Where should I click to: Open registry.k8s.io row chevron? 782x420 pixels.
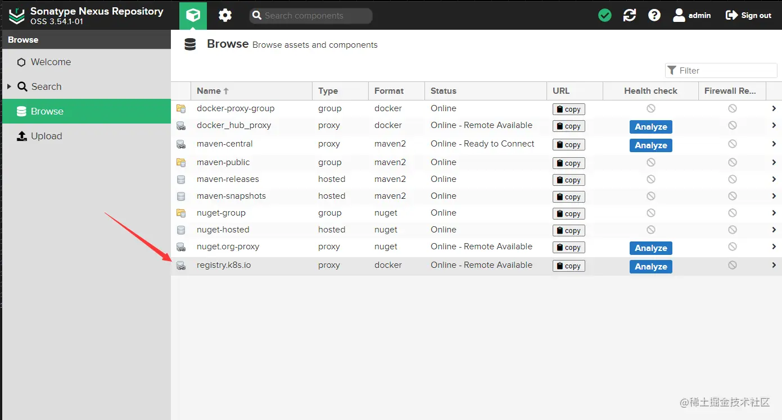[774, 265]
